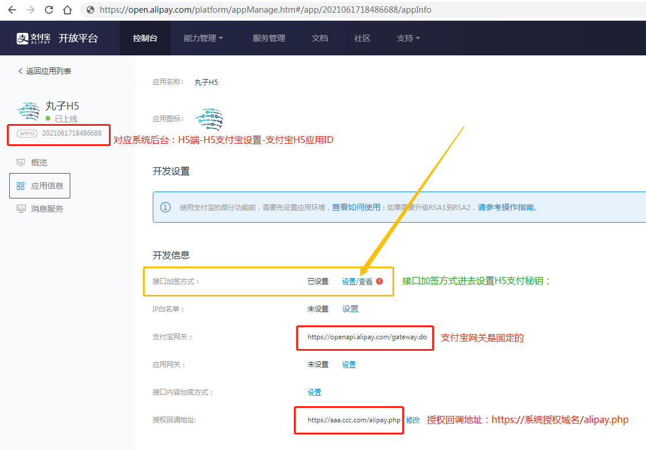Expand the 支持 dropdown menu
Viewport: 646px width, 450px height.
[x=408, y=38]
